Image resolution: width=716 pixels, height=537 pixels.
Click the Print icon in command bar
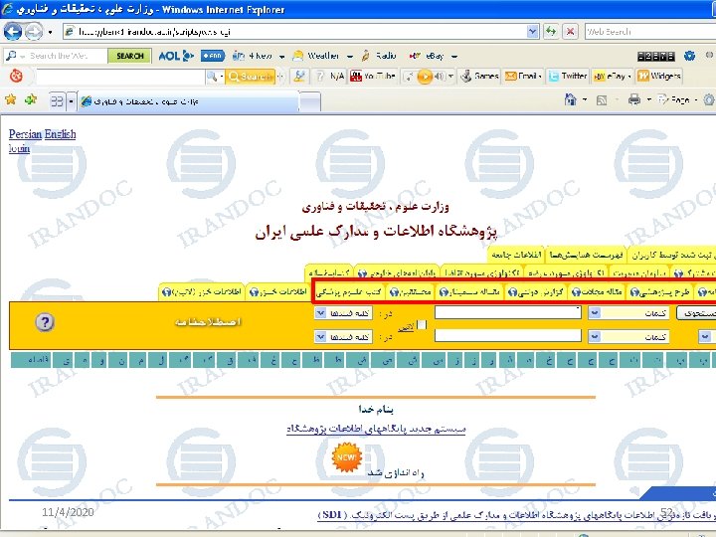click(634, 99)
